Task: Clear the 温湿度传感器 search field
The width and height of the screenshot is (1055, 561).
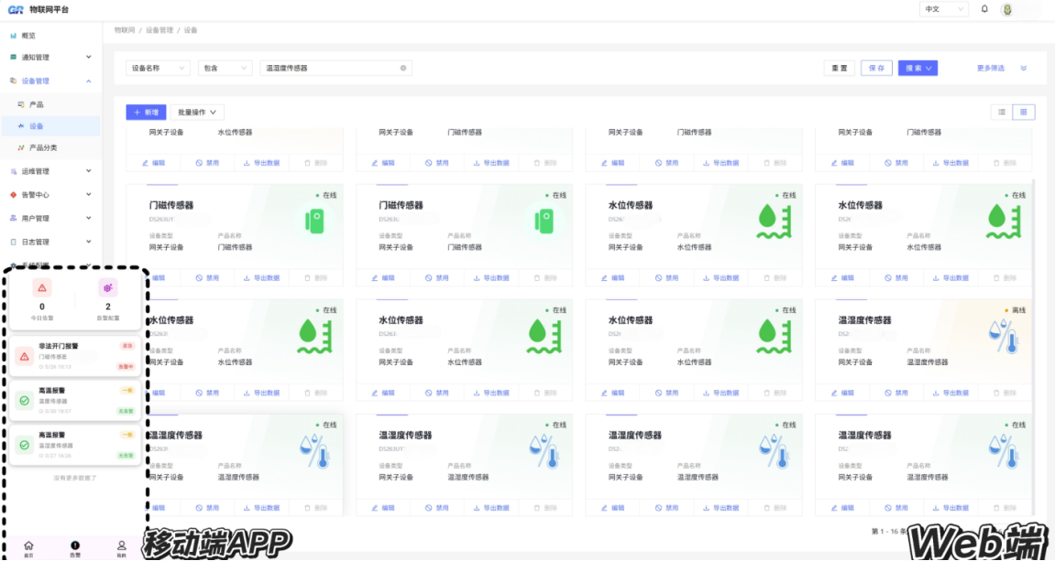Action: click(x=403, y=68)
